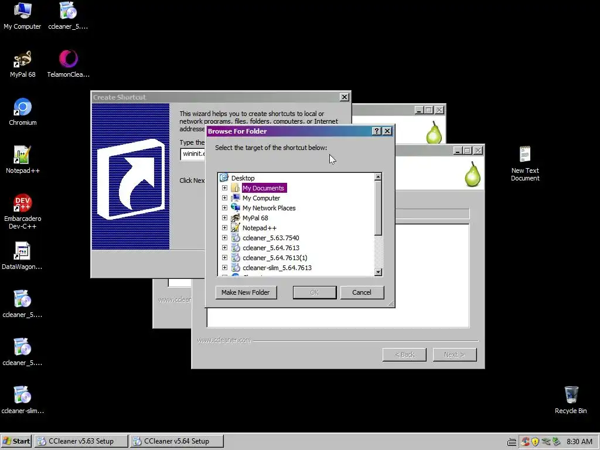Screen dimensions: 600x450
Task: Click the folder tree scrollbar up arrow
Action: [x=378, y=176]
